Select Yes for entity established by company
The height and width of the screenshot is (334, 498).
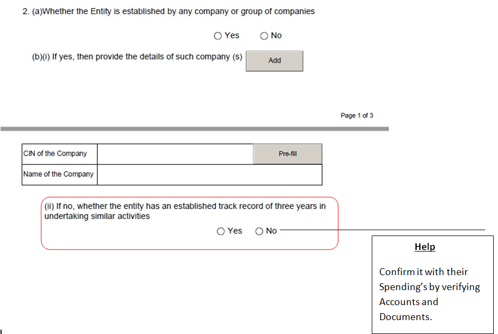click(218, 36)
